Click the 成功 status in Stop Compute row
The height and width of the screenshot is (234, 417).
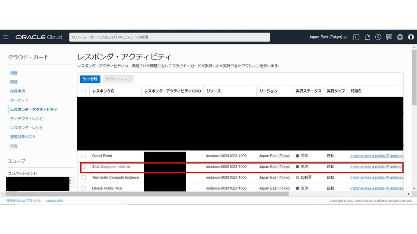pyautogui.click(x=302, y=167)
